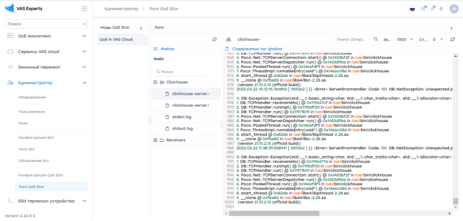Refresh the files list panel
463x221 pixels.
pyautogui.click(x=214, y=39)
